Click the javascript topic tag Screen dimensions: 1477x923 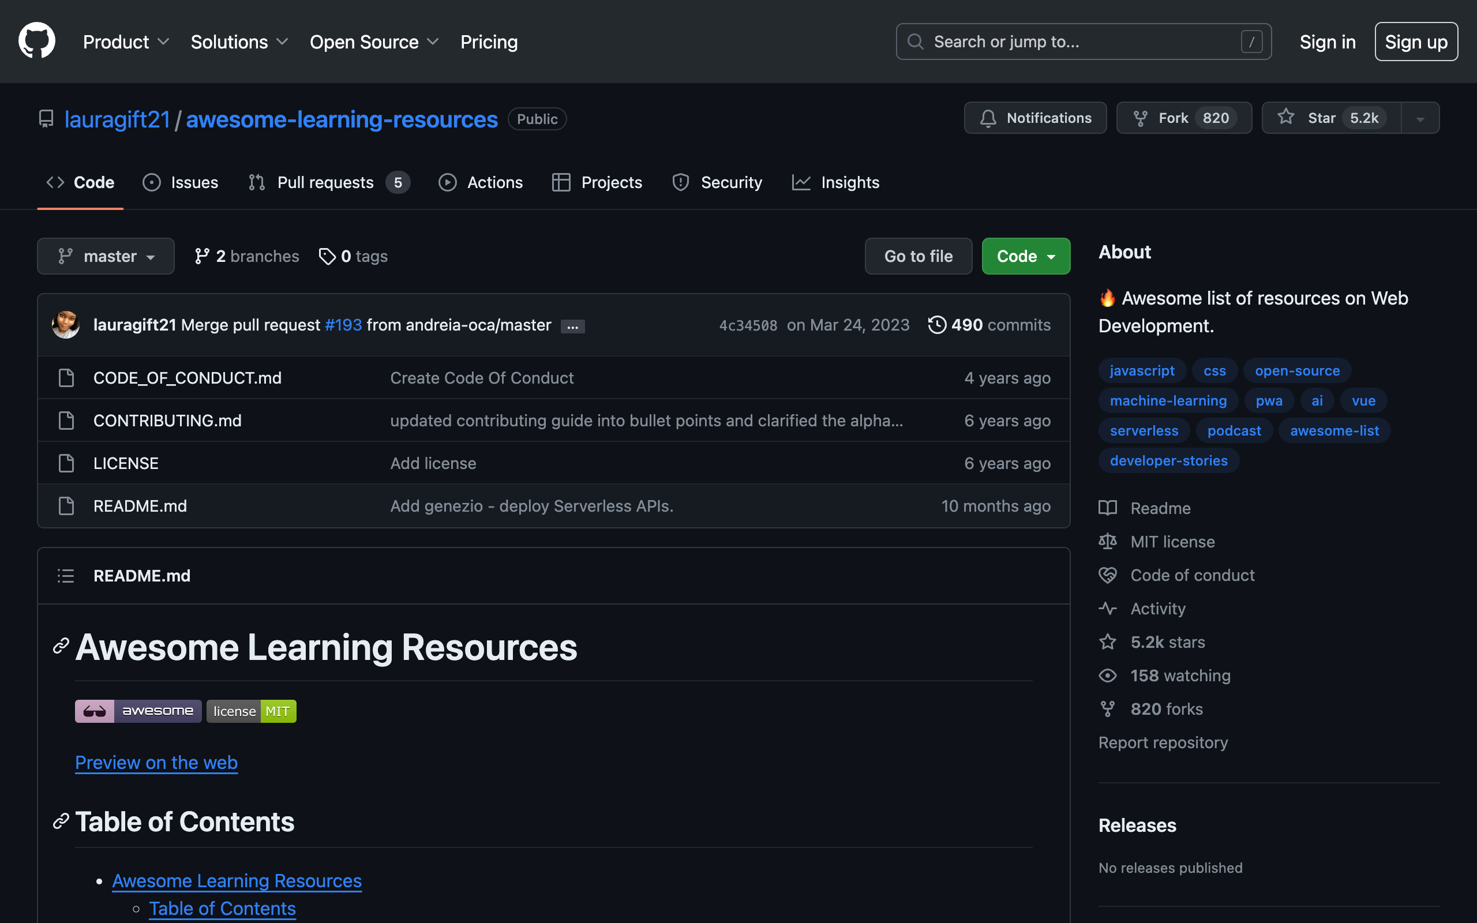(1142, 370)
